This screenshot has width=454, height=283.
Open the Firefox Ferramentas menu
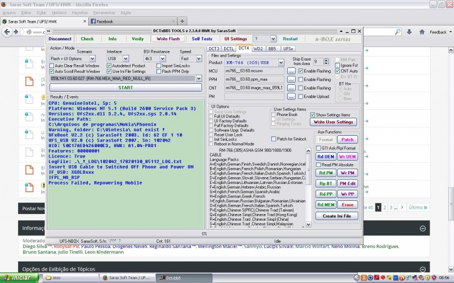(104, 12)
